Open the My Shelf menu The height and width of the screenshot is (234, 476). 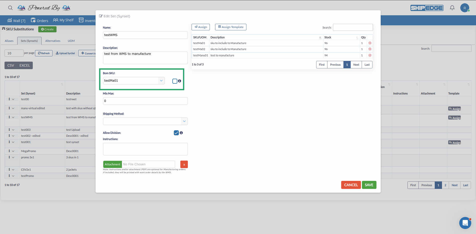click(63, 20)
